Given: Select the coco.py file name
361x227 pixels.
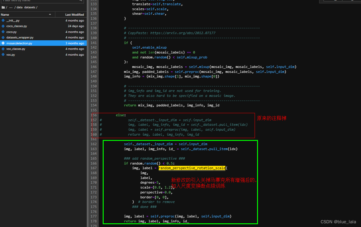Looking at the screenshot, I should click(11, 32).
